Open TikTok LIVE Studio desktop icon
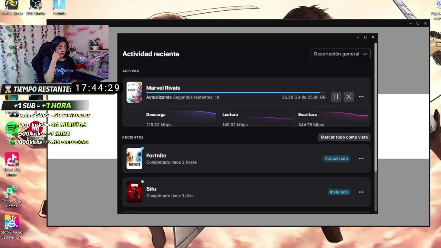 [12, 164]
